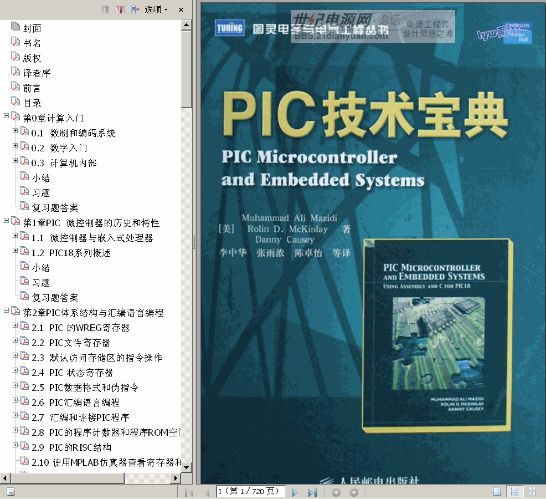The image size is (546, 499).
Task: Switch to facing pages layout
Action: pyautogui.click(x=532, y=492)
